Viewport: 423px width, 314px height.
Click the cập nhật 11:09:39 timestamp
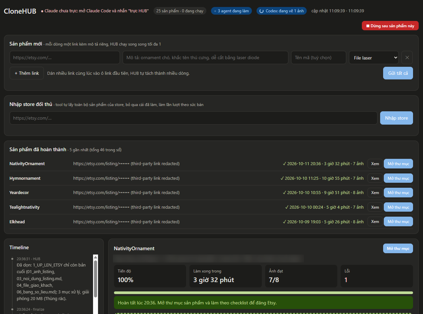tap(338, 11)
